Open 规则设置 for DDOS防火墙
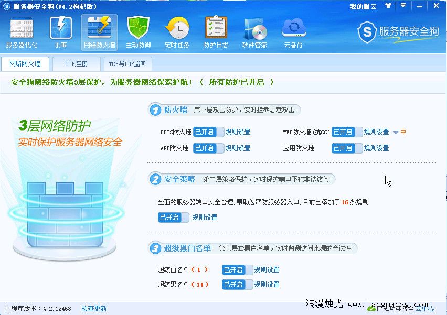Image resolution: width=447 pixels, height=315 pixels. click(x=238, y=132)
